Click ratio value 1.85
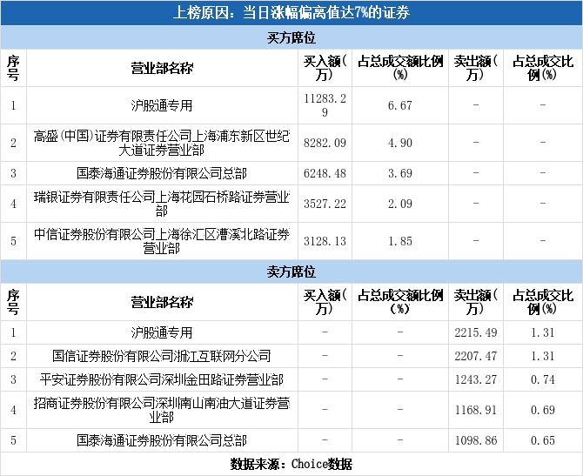This screenshot has height=476, width=583. (400, 241)
